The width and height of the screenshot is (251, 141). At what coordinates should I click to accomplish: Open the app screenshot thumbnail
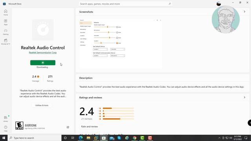tap(120, 43)
